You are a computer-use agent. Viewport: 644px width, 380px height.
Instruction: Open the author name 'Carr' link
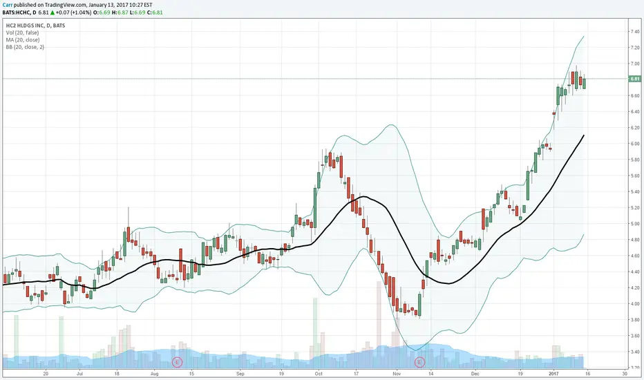point(8,5)
